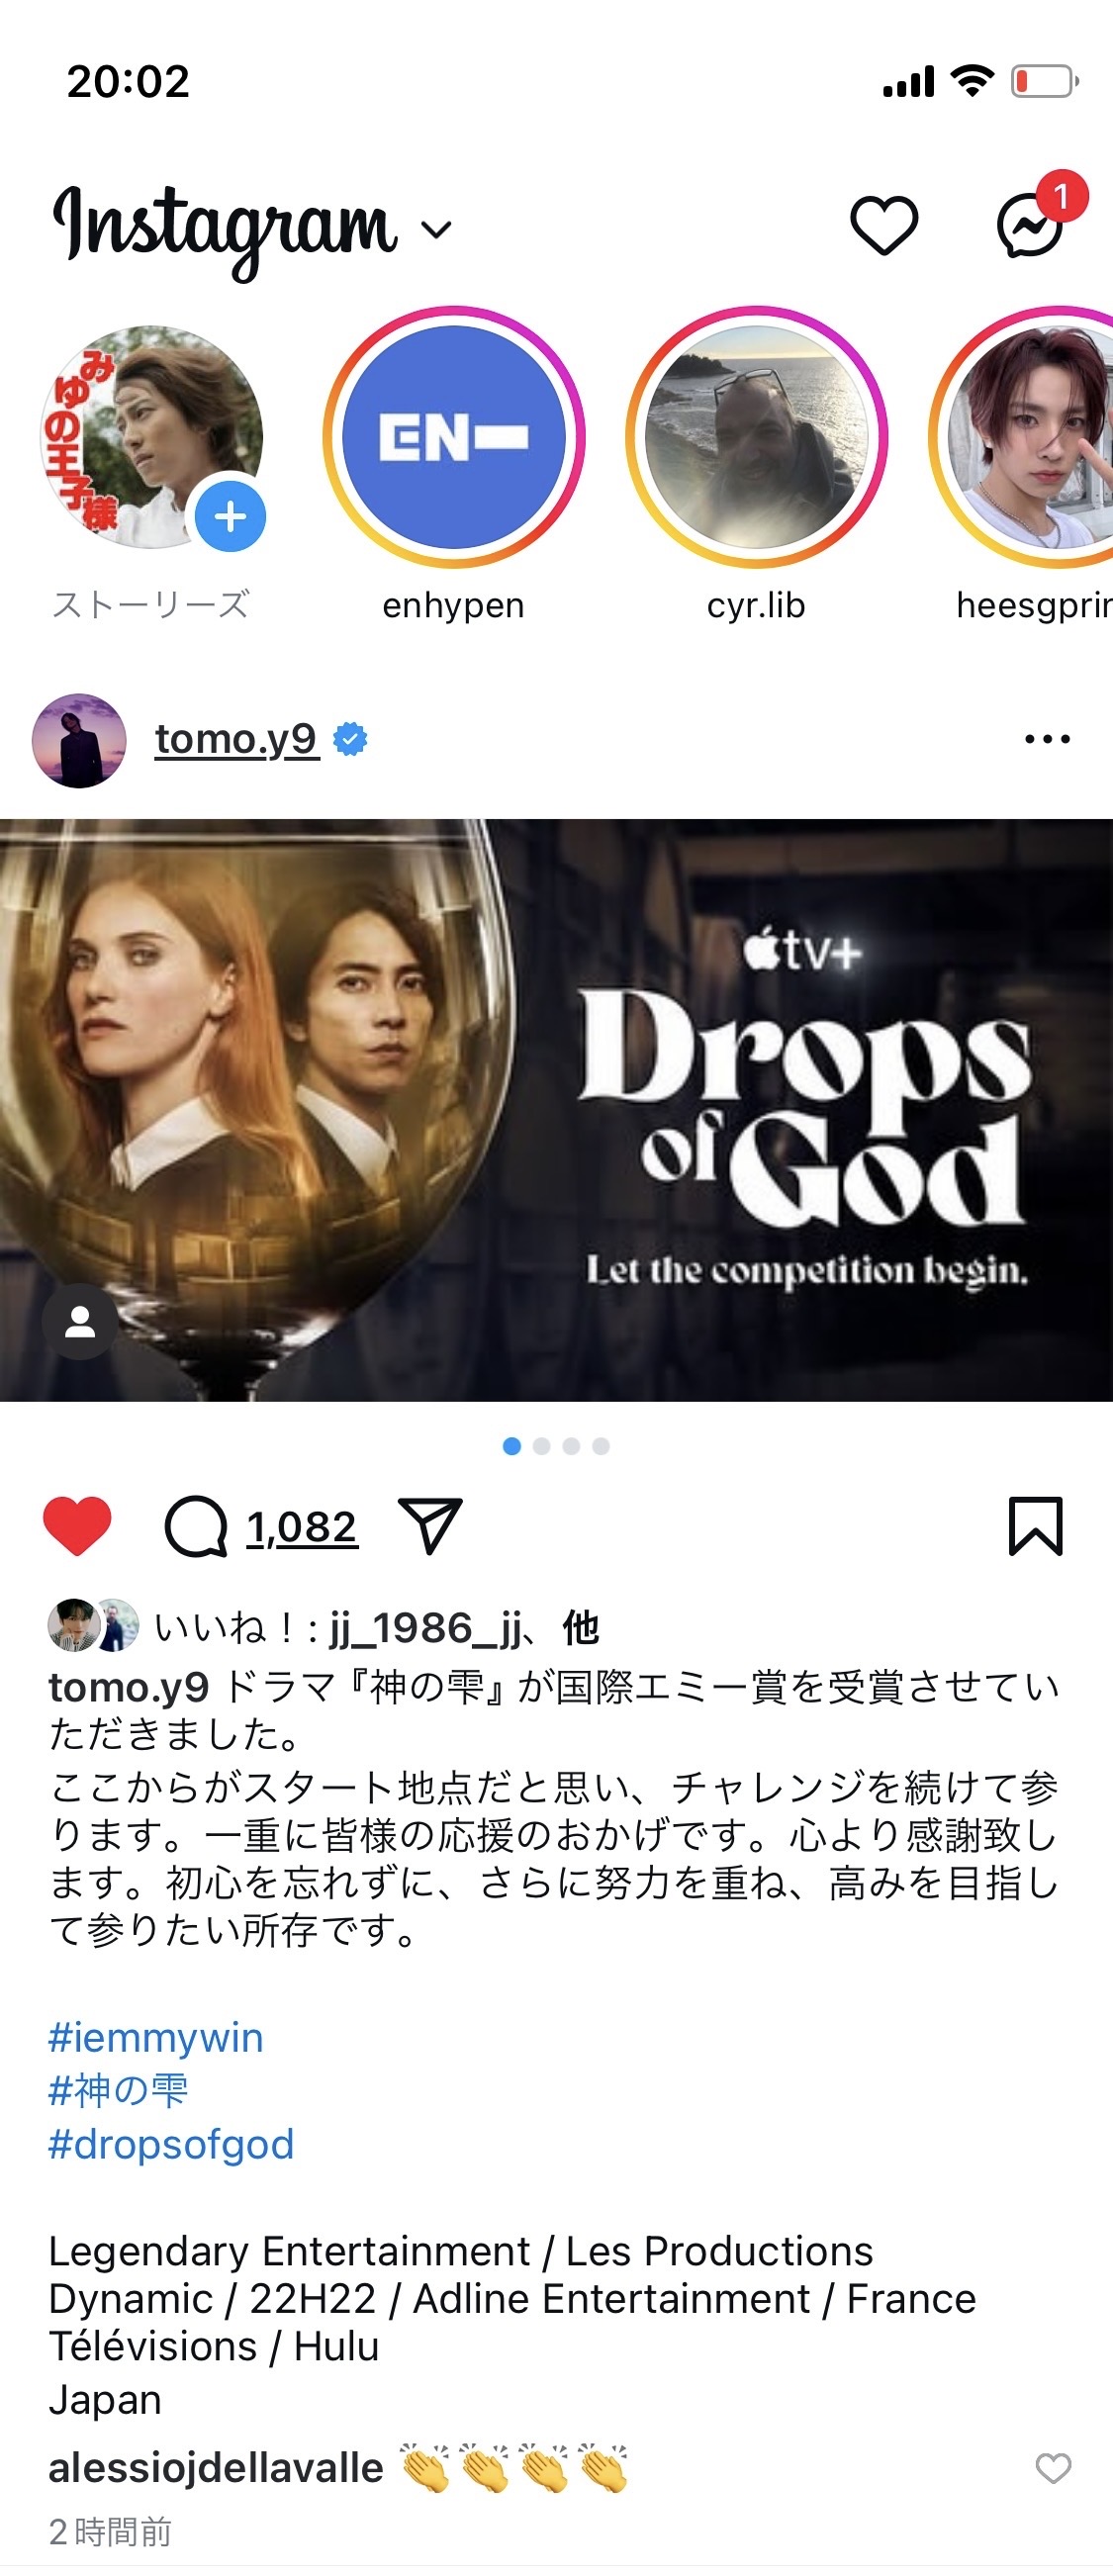Expand the Instagram feed dropdown chevron
This screenshot has width=1113, height=2576.
436,231
